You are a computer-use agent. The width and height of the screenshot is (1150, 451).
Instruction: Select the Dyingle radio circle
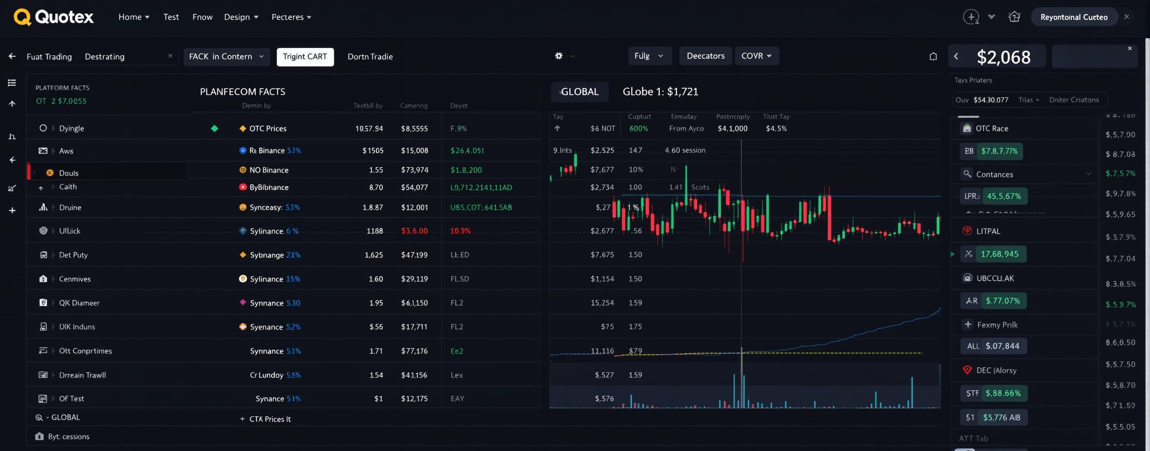click(43, 128)
